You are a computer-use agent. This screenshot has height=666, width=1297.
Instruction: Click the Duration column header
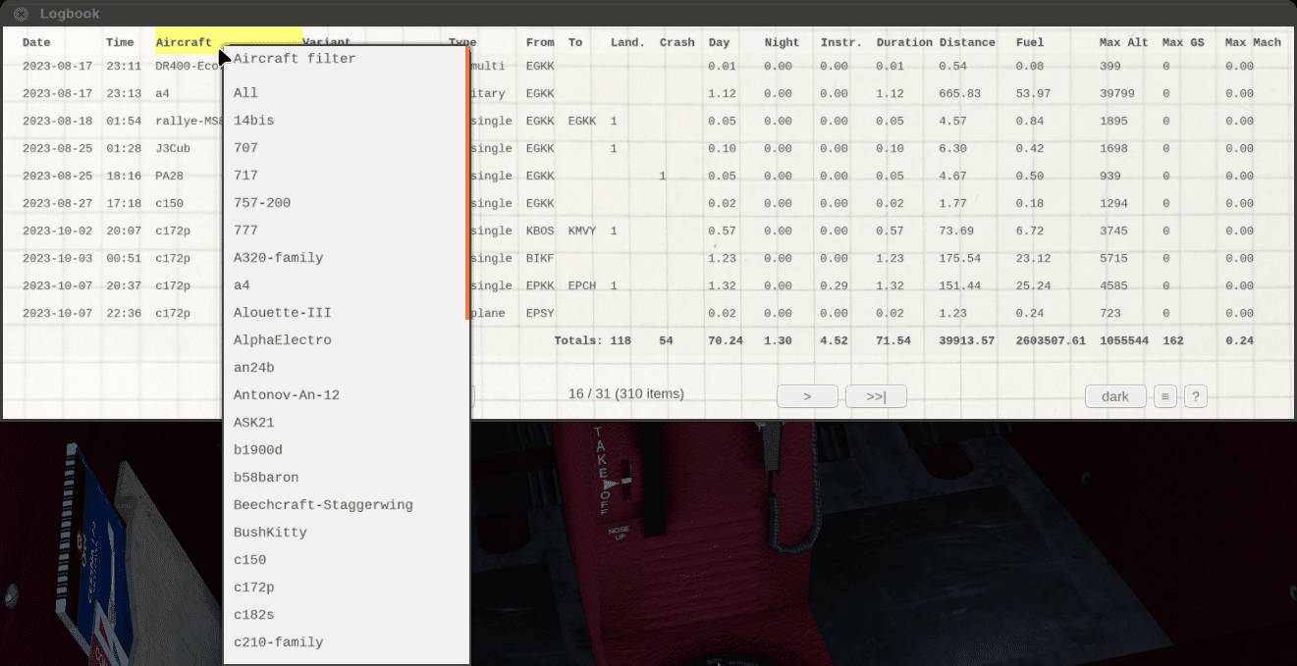[x=904, y=42]
